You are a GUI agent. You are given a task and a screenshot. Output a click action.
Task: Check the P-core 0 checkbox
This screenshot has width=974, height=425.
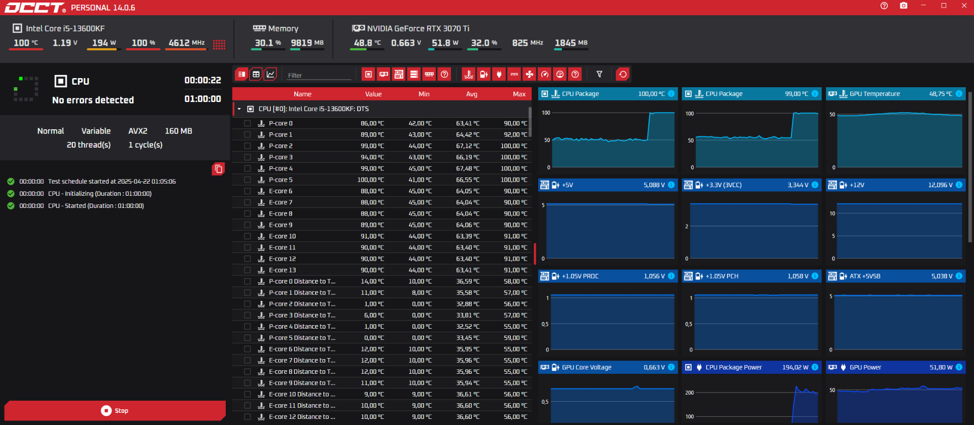pos(248,123)
